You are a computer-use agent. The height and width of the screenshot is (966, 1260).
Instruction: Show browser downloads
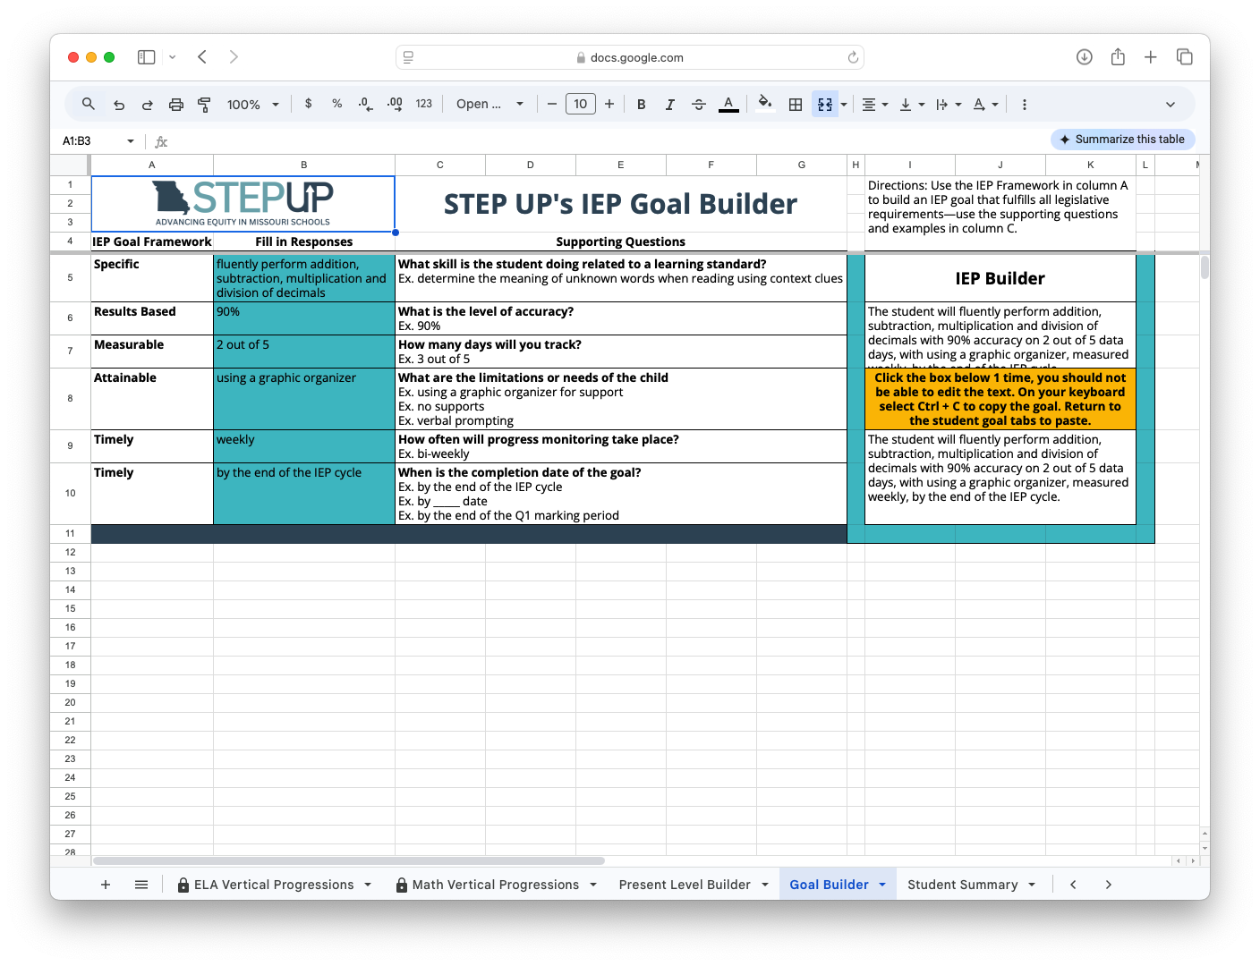pyautogui.click(x=1085, y=57)
